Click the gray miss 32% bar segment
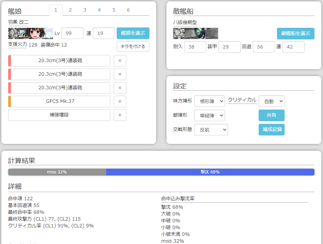The height and width of the screenshot is (244, 323). tap(57, 172)
